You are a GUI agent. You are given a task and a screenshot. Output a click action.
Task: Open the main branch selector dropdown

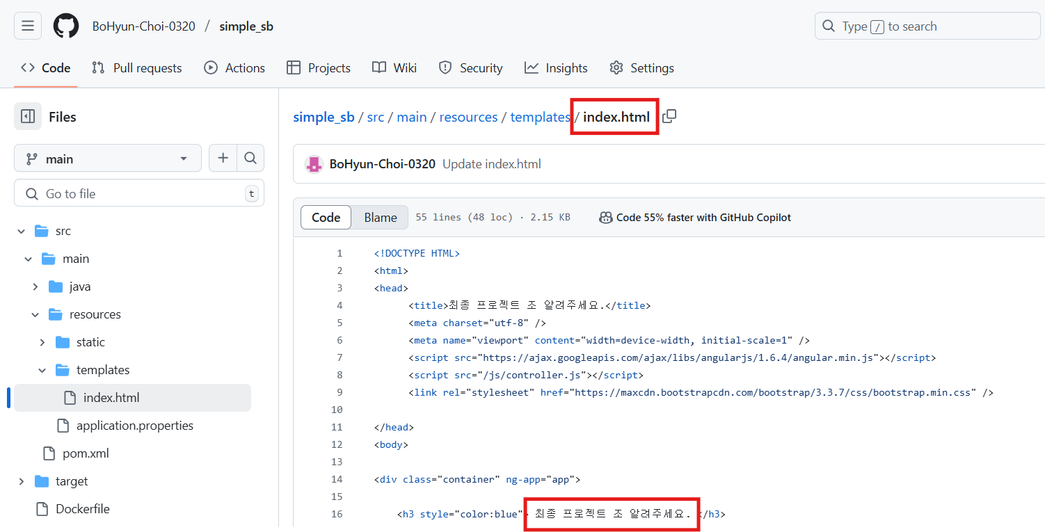tap(108, 159)
